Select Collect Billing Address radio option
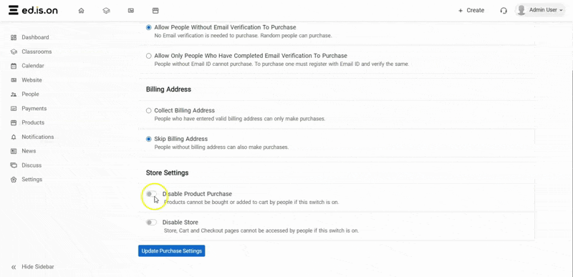 pos(148,110)
